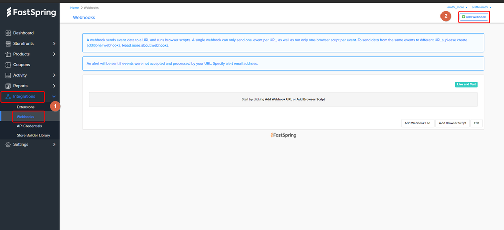Open the arathi arathi user dropdown
The width and height of the screenshot is (504, 230).
pos(481,7)
